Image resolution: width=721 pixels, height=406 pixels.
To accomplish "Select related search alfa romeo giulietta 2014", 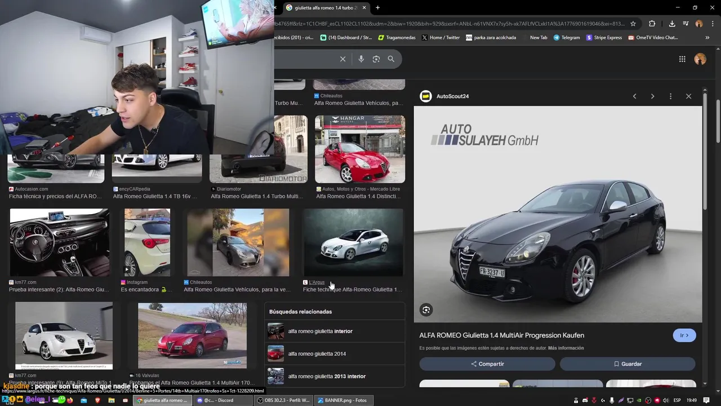I will [x=335, y=354].
